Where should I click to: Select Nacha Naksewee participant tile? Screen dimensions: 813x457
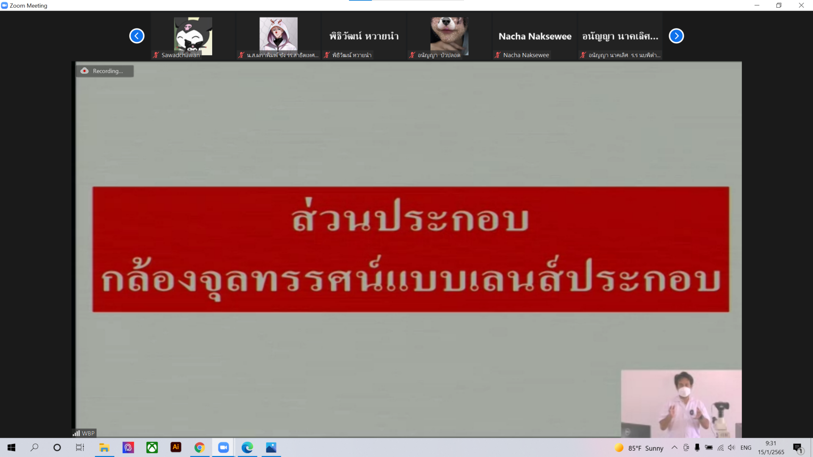pos(535,36)
